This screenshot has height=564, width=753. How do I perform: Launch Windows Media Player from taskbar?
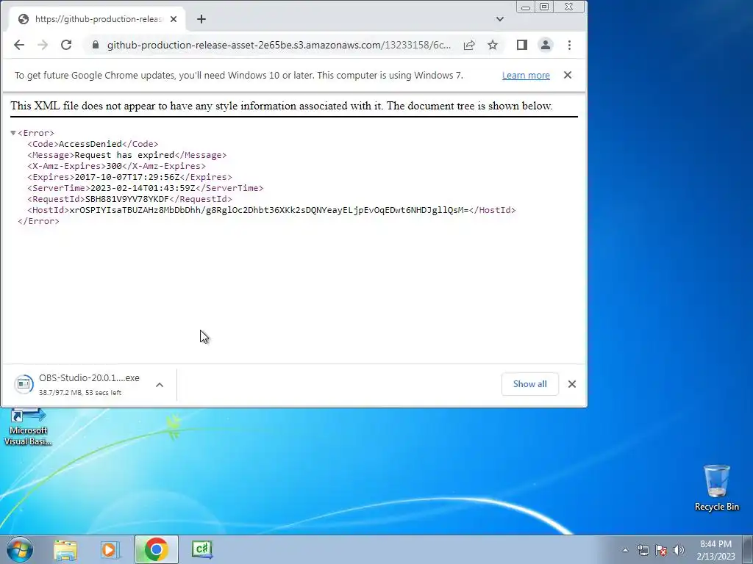pyautogui.click(x=110, y=549)
